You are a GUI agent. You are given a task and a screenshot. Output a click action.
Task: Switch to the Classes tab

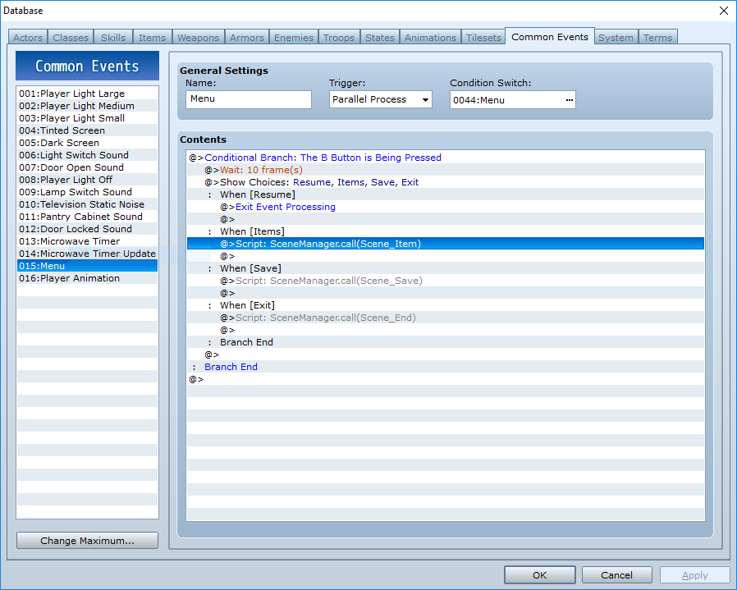pyautogui.click(x=71, y=38)
